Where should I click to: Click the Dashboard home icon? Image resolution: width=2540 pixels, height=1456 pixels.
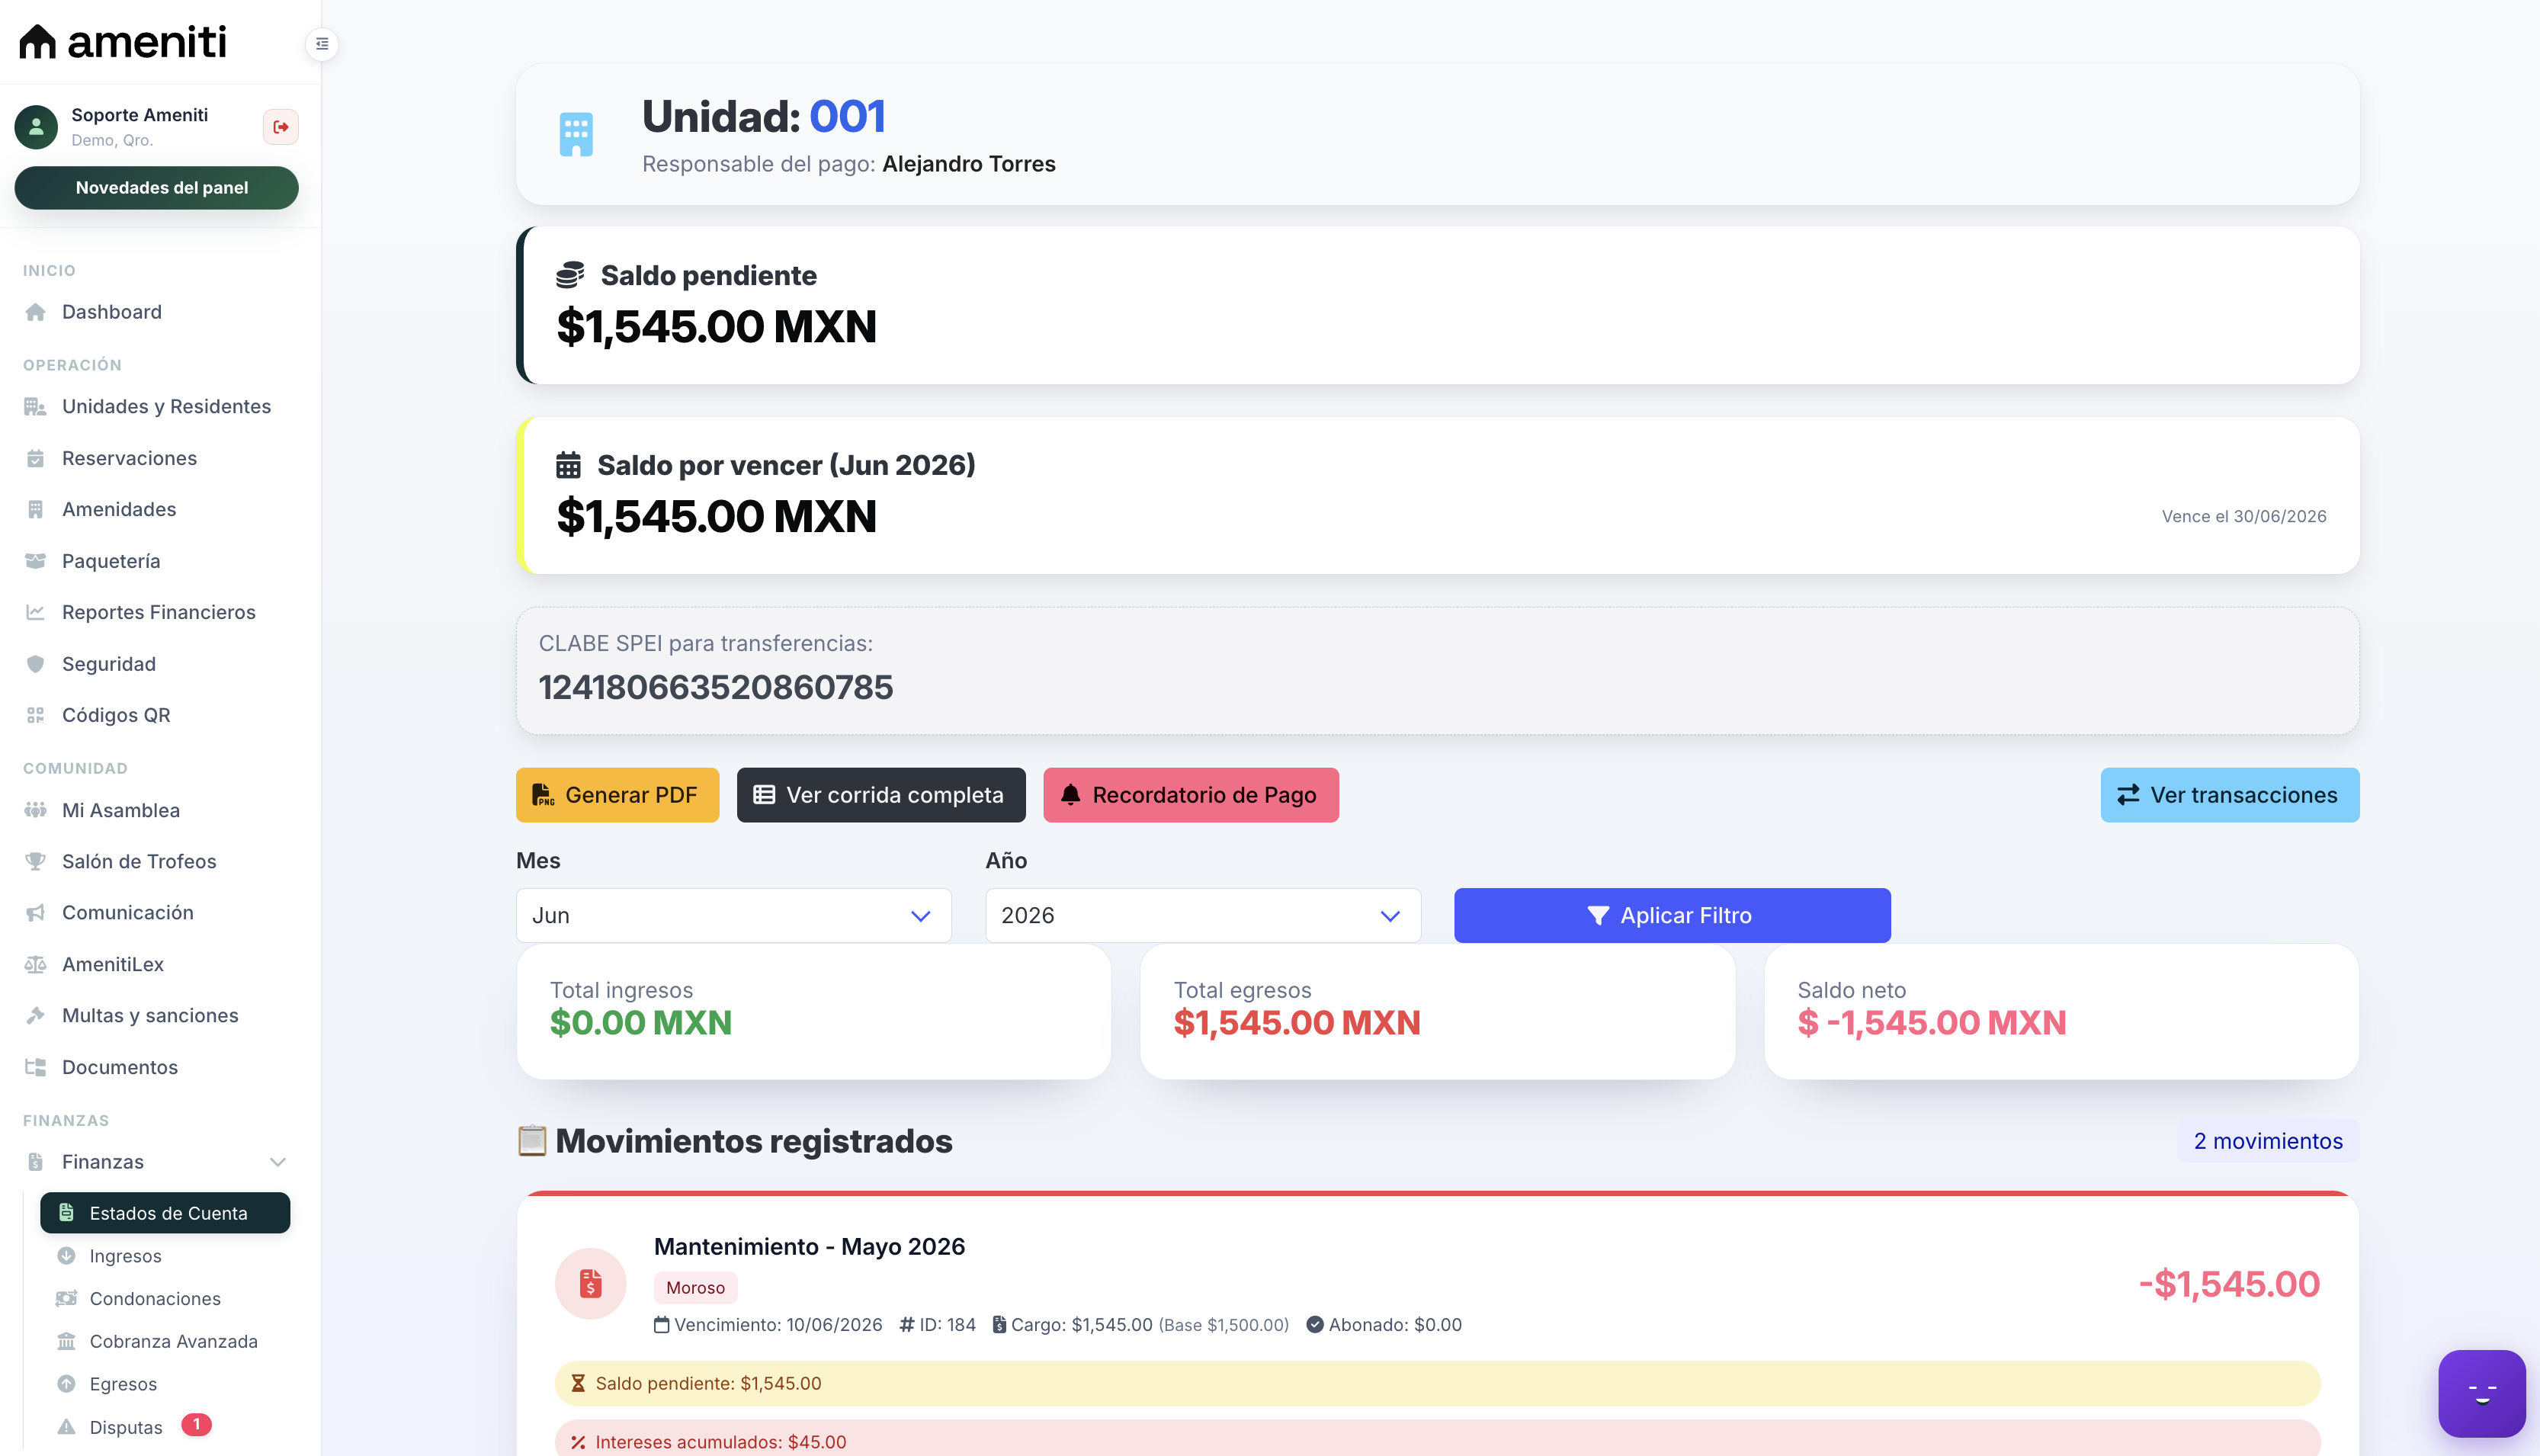[36, 312]
